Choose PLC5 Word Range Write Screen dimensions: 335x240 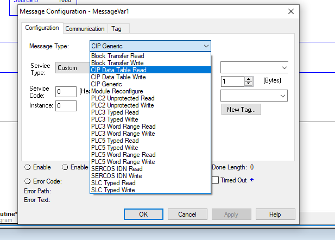pos(150,162)
